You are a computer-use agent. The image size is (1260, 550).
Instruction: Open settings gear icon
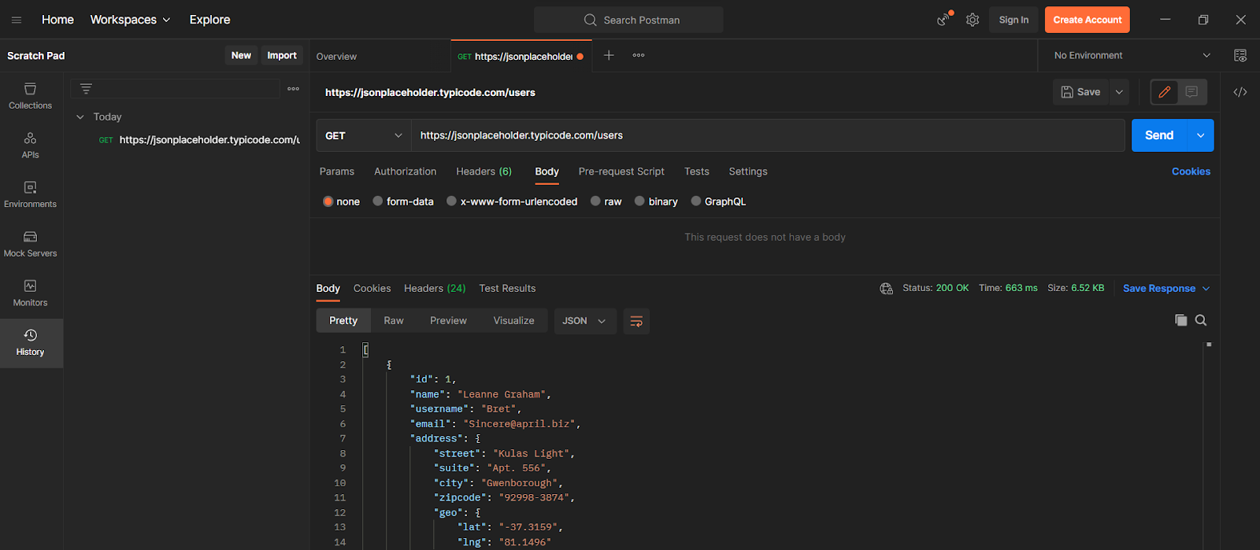click(x=973, y=20)
